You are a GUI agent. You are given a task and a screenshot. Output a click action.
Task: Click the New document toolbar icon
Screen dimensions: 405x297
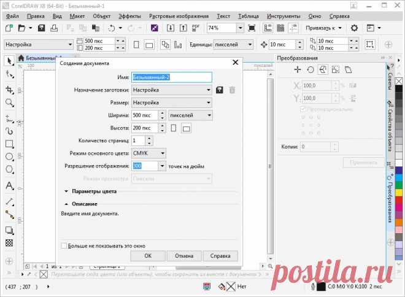(9, 28)
